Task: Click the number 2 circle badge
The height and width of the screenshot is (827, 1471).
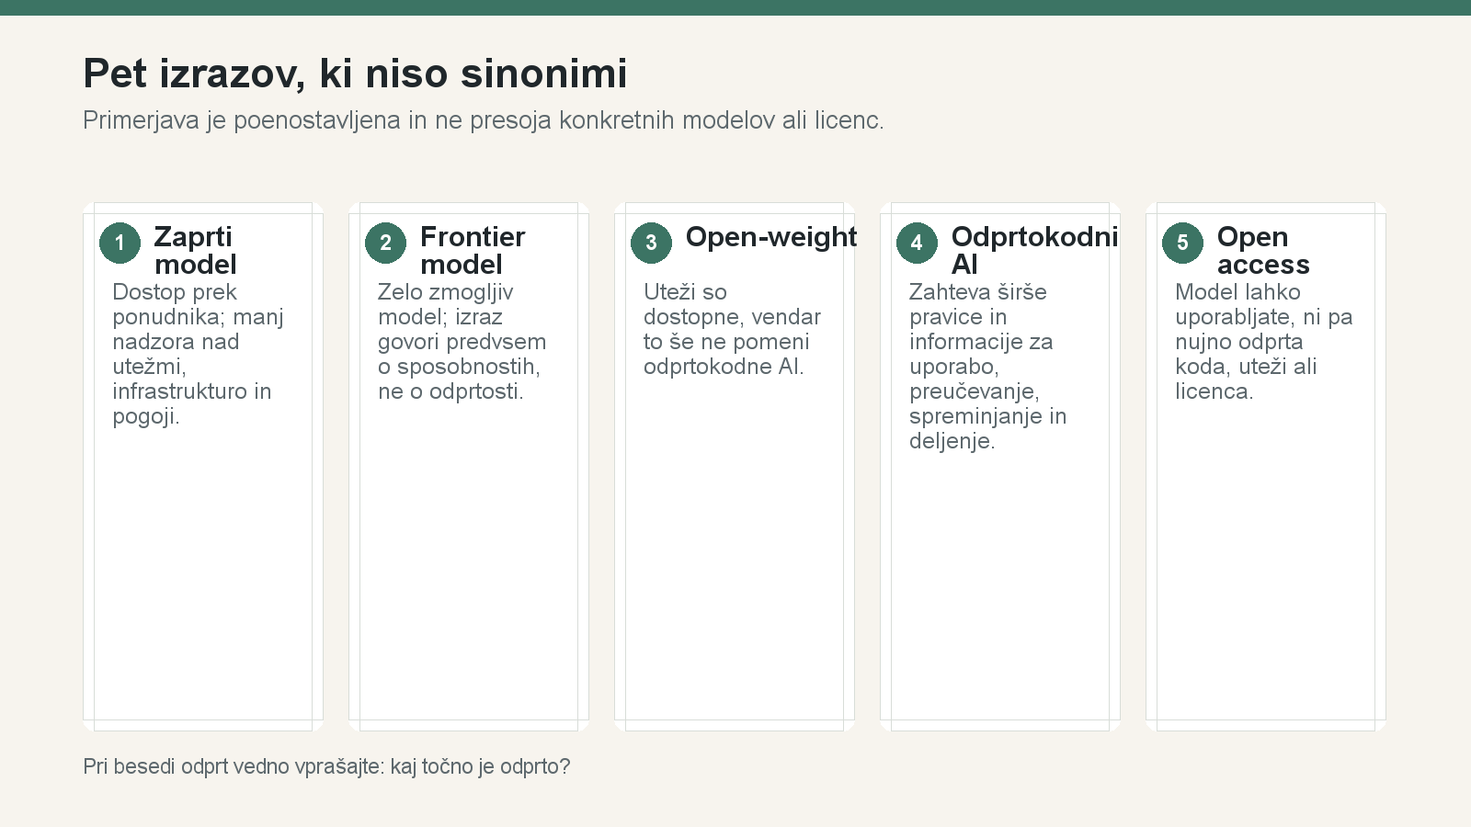Action: point(385,243)
